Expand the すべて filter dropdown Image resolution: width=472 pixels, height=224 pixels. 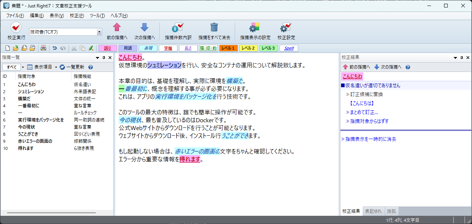coord(22,67)
